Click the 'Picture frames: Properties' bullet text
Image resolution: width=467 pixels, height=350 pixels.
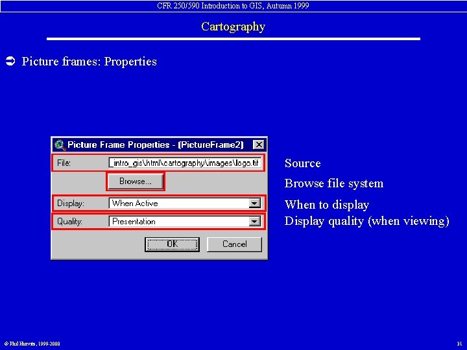(90, 62)
